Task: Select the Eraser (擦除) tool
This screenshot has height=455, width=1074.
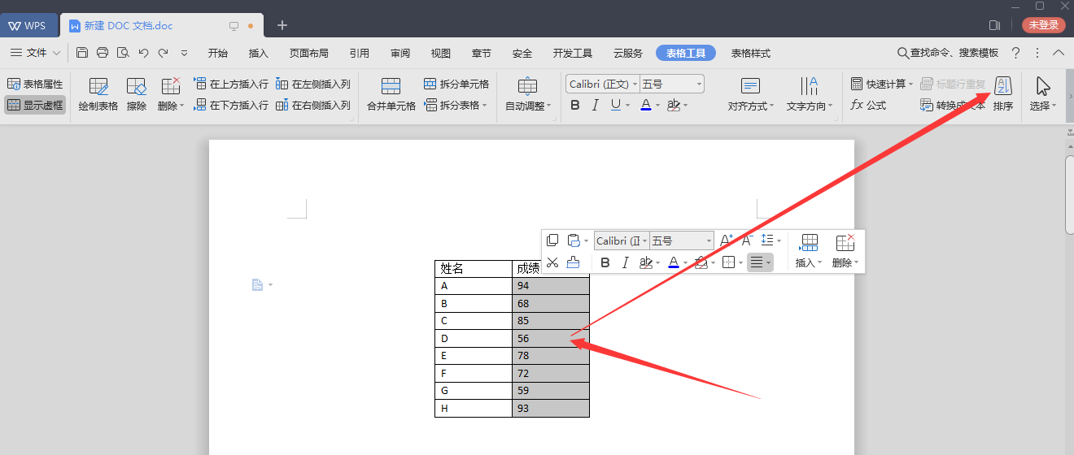Action: 137,94
